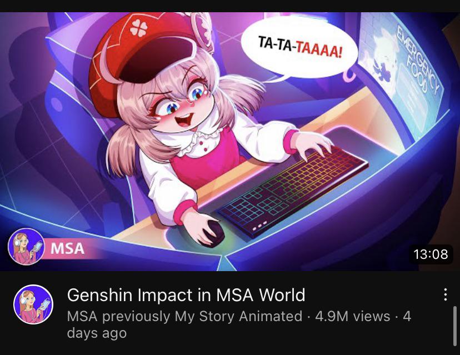Click the character's pink dress
The width and height of the screenshot is (460, 355).
207,158
